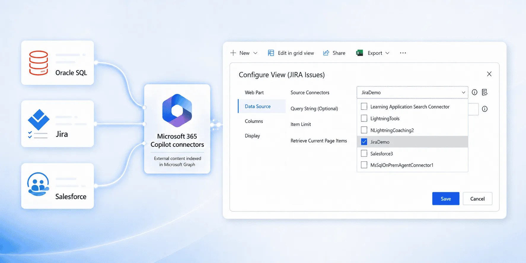Check the NLightningCoaching2 checkbox

(x=364, y=130)
